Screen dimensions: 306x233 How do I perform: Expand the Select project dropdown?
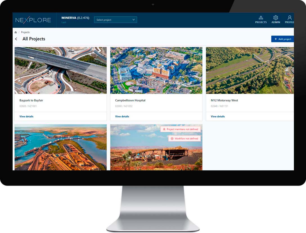[x=115, y=20]
